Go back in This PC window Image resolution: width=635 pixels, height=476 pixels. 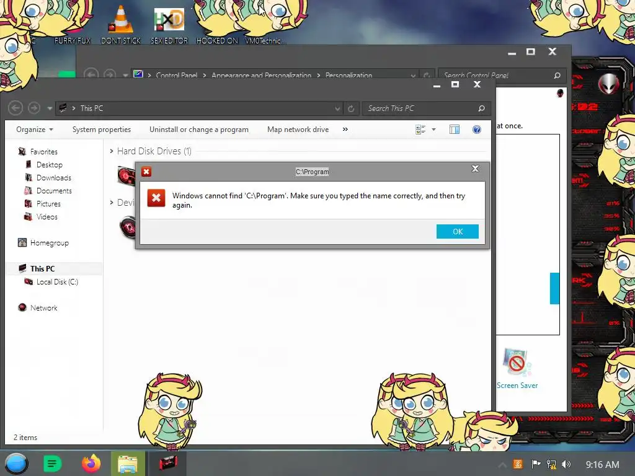[16, 108]
